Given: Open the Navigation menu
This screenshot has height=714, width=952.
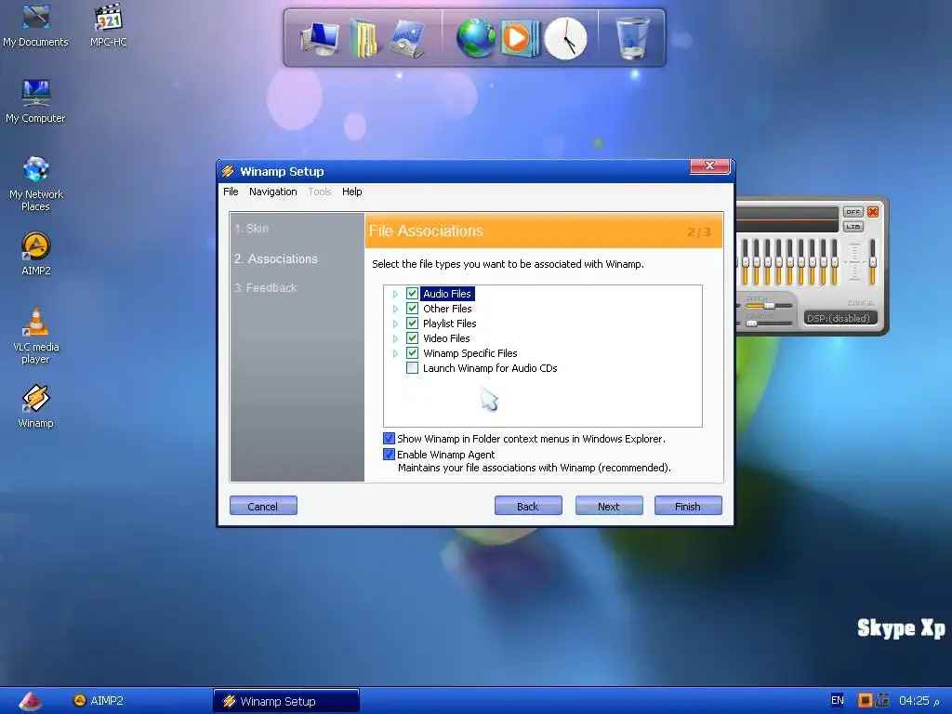Looking at the screenshot, I should 272,192.
